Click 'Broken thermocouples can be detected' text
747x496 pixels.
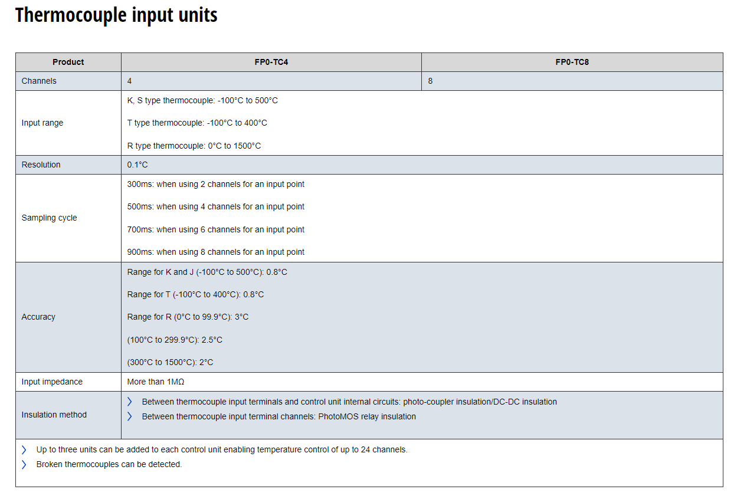109,464
